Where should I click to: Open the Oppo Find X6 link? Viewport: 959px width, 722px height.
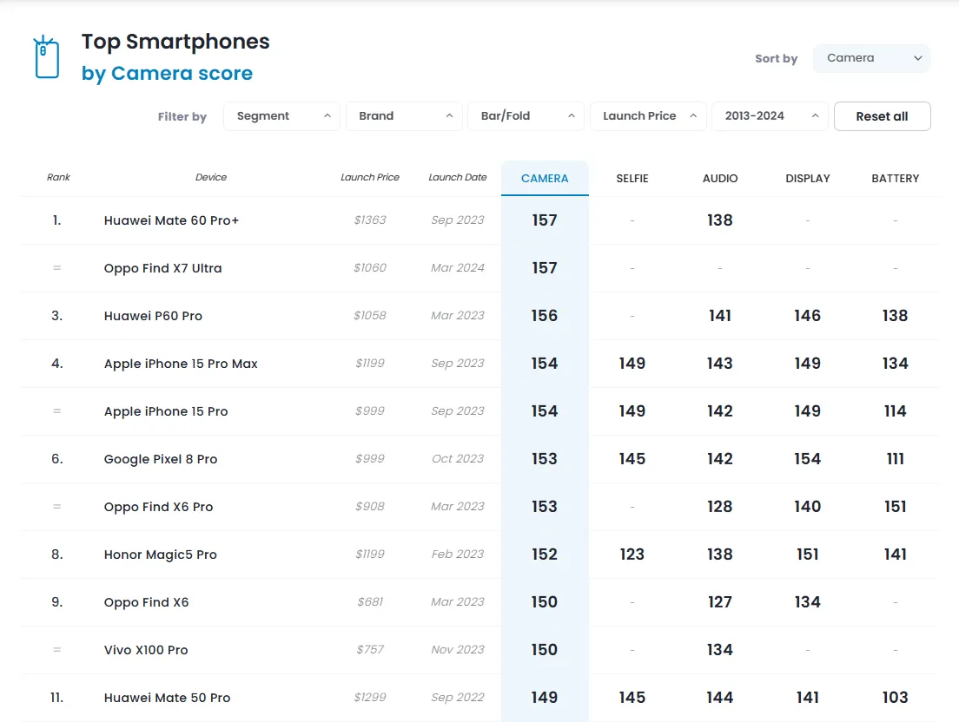point(146,602)
